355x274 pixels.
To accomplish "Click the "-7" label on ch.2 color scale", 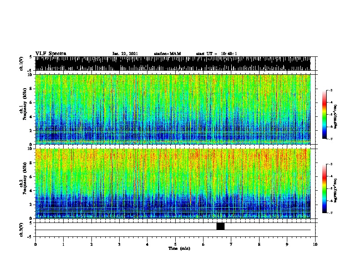I will click(331, 213).
